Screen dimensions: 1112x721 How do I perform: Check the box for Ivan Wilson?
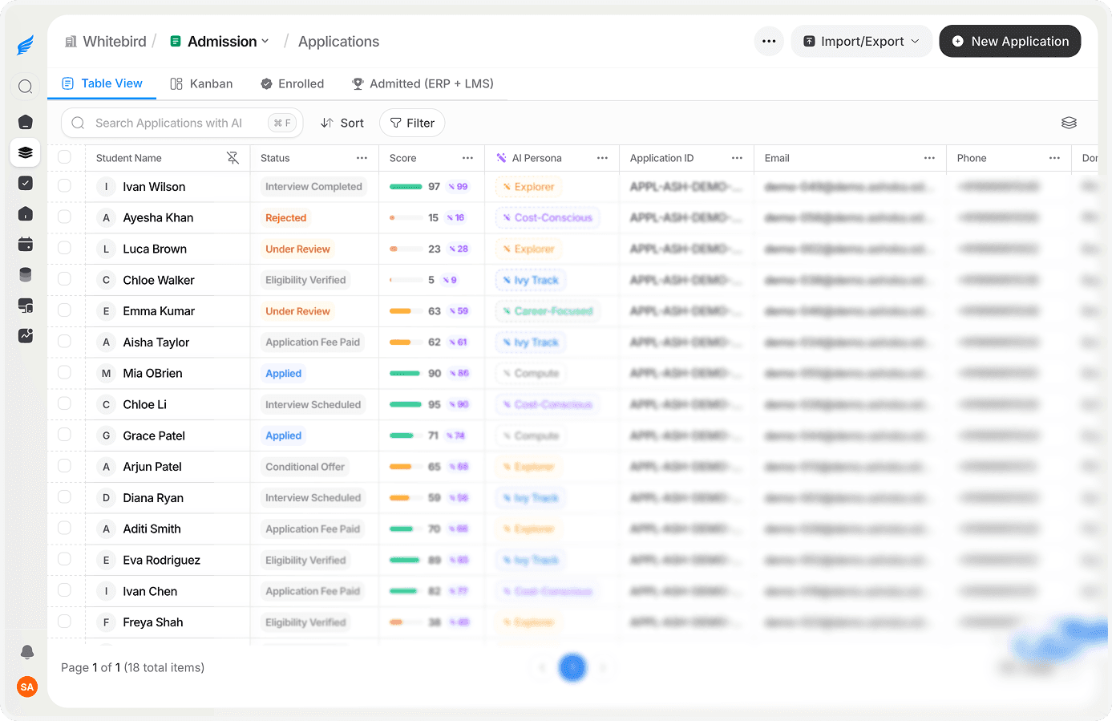(65, 186)
